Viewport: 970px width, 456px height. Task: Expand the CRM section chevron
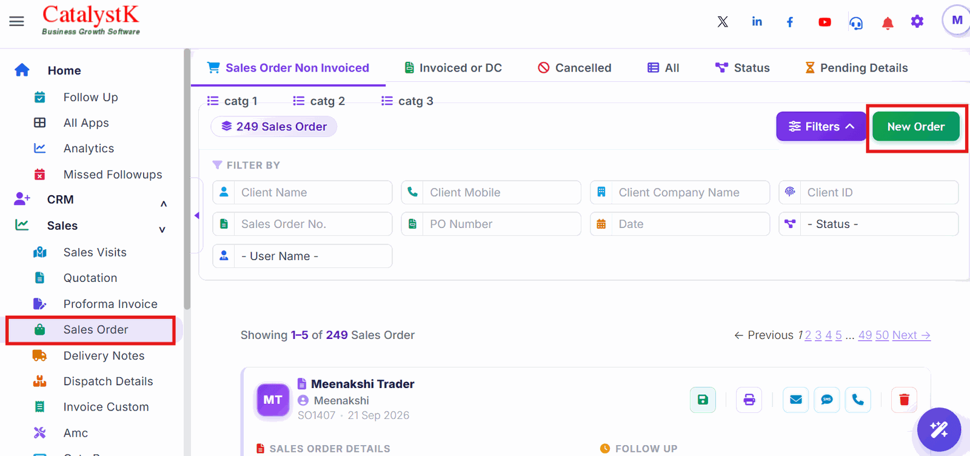tap(163, 204)
